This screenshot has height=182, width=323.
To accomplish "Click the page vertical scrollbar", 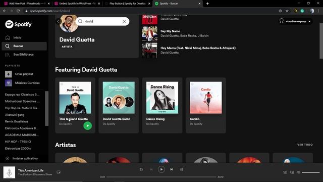I will pyautogui.click(x=321, y=41).
